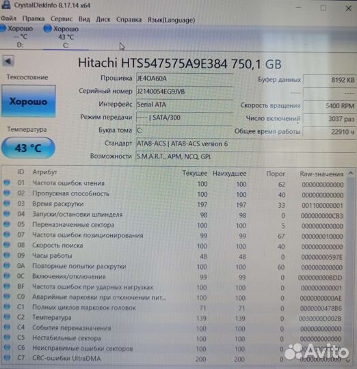Click status icon of 03 Время раскрутки

click(x=7, y=203)
